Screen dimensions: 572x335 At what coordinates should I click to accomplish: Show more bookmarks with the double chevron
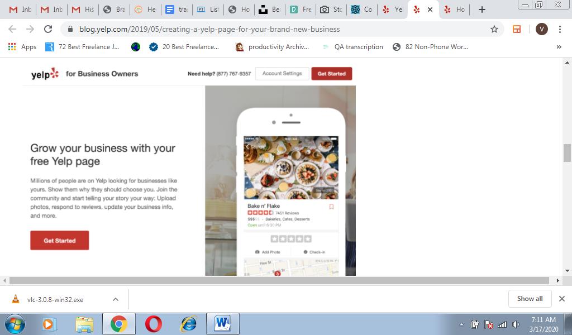[x=559, y=47]
